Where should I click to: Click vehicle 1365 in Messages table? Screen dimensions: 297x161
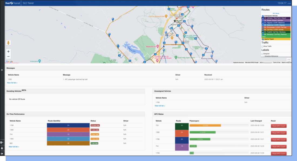(x=10, y=79)
